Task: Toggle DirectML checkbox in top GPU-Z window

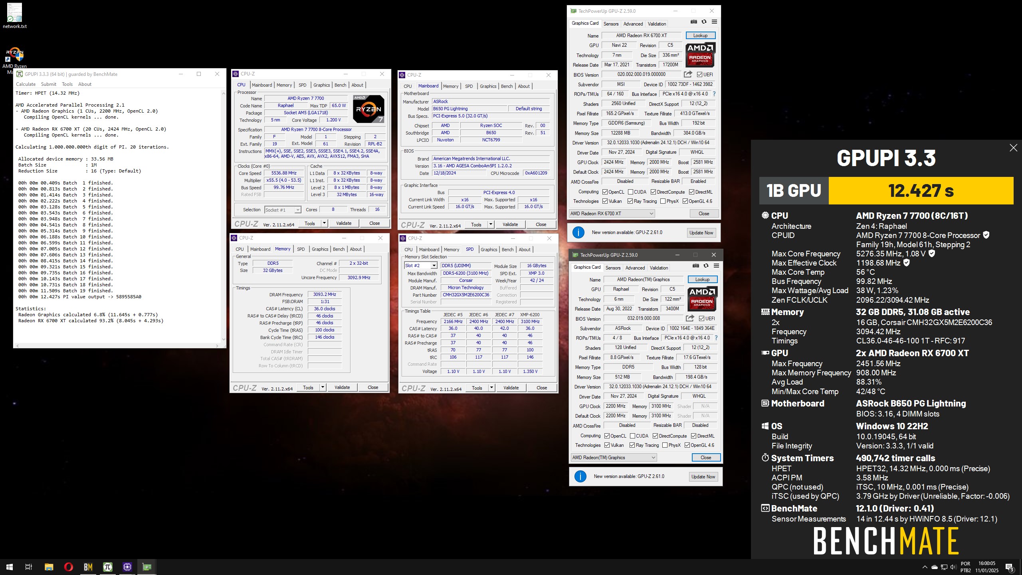Action: [x=691, y=192]
